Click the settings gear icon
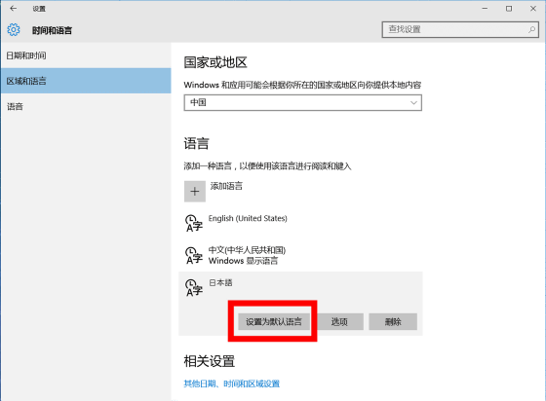 14,30
